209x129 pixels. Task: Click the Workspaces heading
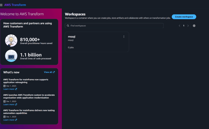[75, 14]
